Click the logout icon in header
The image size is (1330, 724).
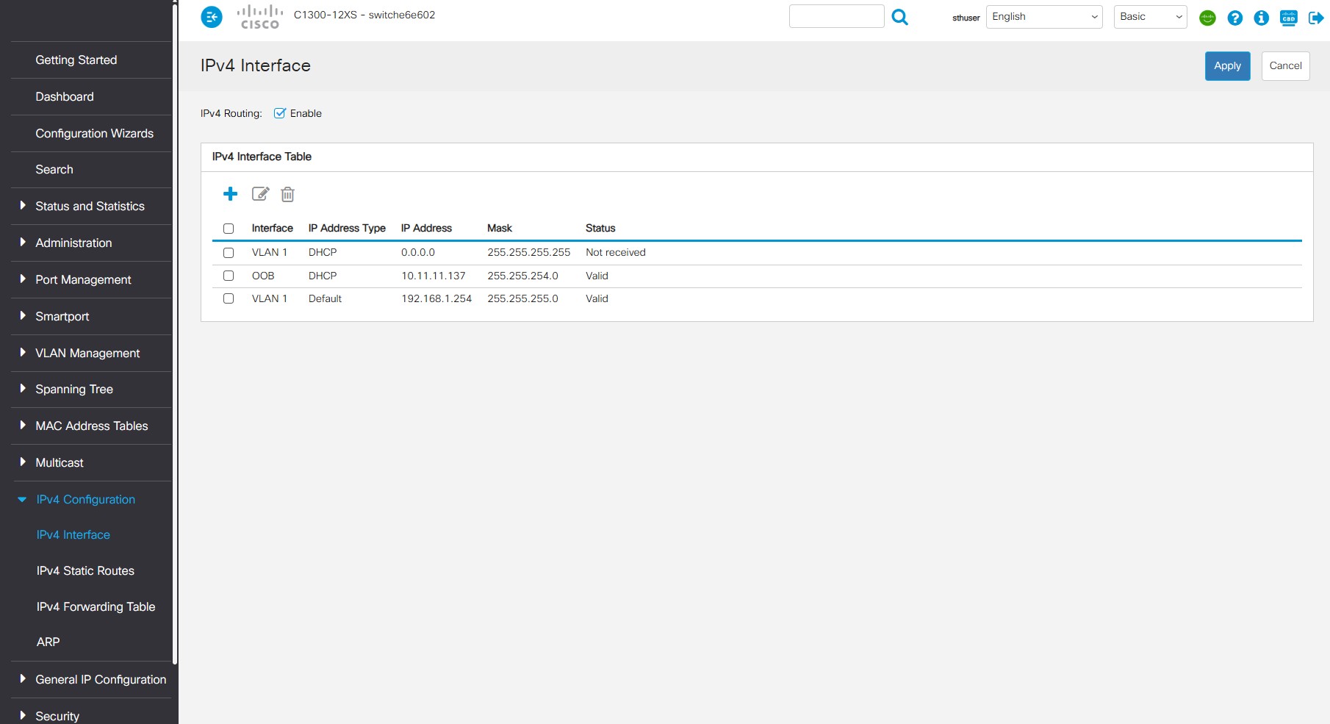point(1315,18)
